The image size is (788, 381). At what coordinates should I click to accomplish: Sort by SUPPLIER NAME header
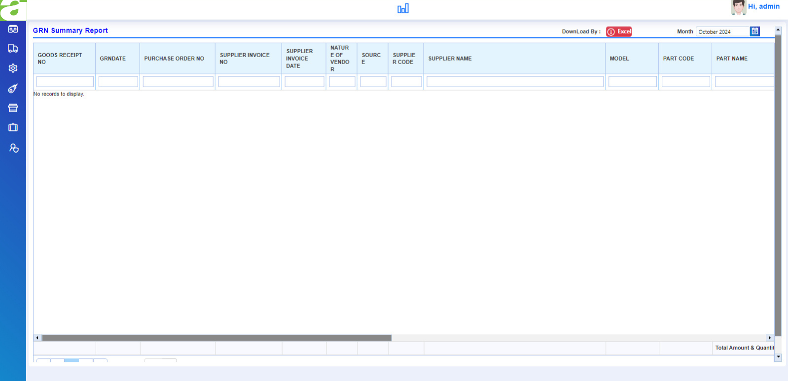[450, 59]
